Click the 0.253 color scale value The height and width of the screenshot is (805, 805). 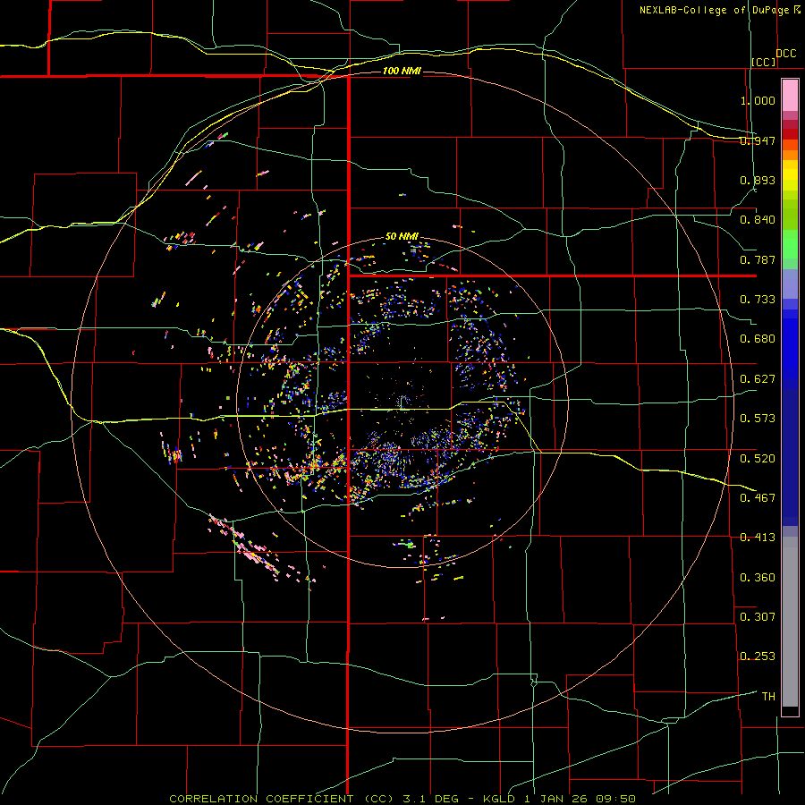(758, 657)
